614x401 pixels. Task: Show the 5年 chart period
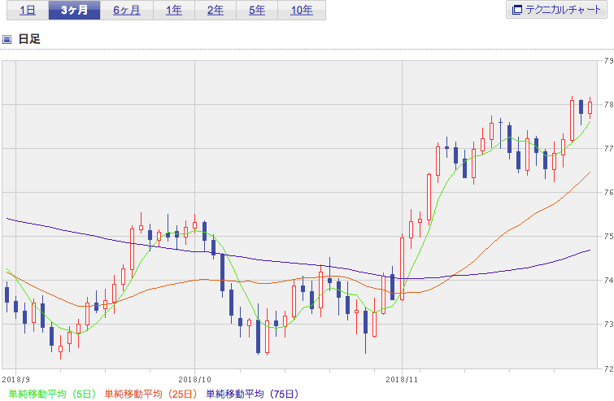pos(257,11)
